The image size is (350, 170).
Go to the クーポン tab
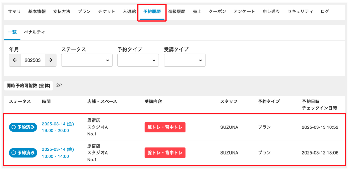click(x=217, y=11)
